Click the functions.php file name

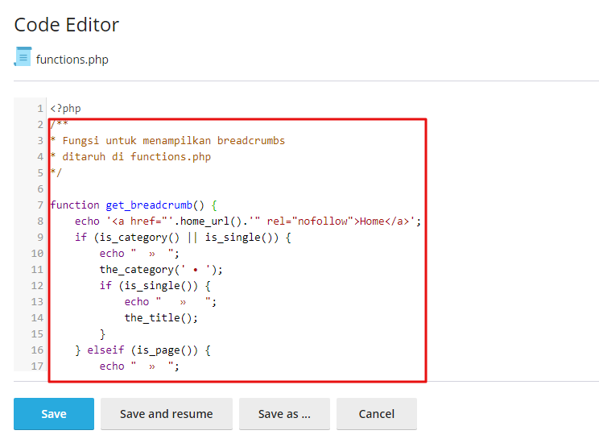point(72,60)
